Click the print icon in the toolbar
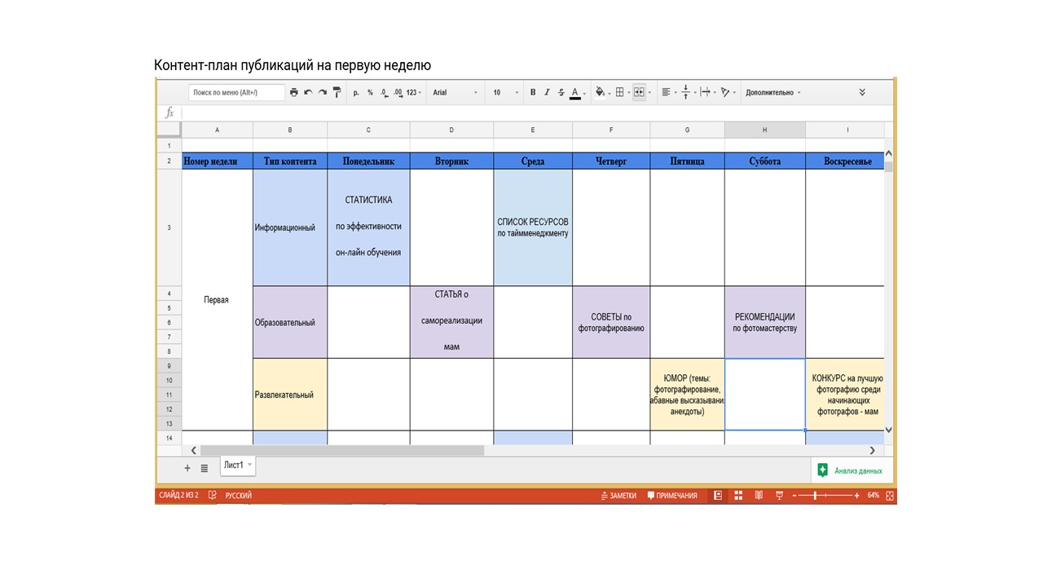Screen dimensions: 1043x587 (x=294, y=93)
